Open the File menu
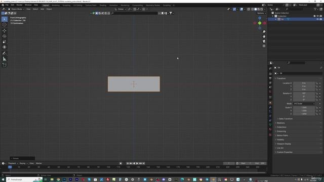The height and width of the screenshot is (182, 324). (7, 5)
